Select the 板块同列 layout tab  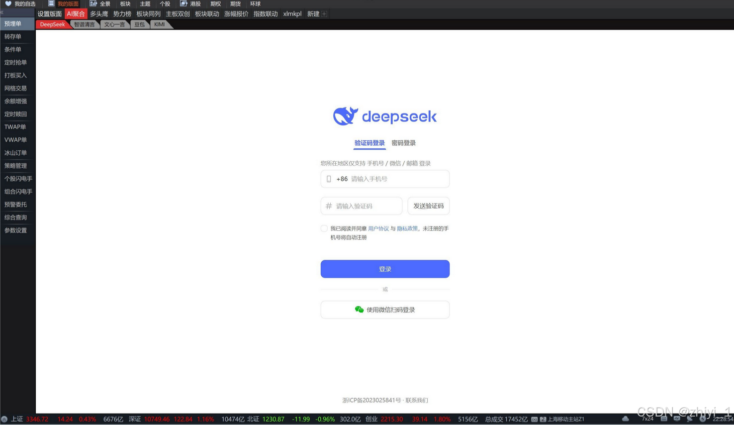click(x=148, y=14)
